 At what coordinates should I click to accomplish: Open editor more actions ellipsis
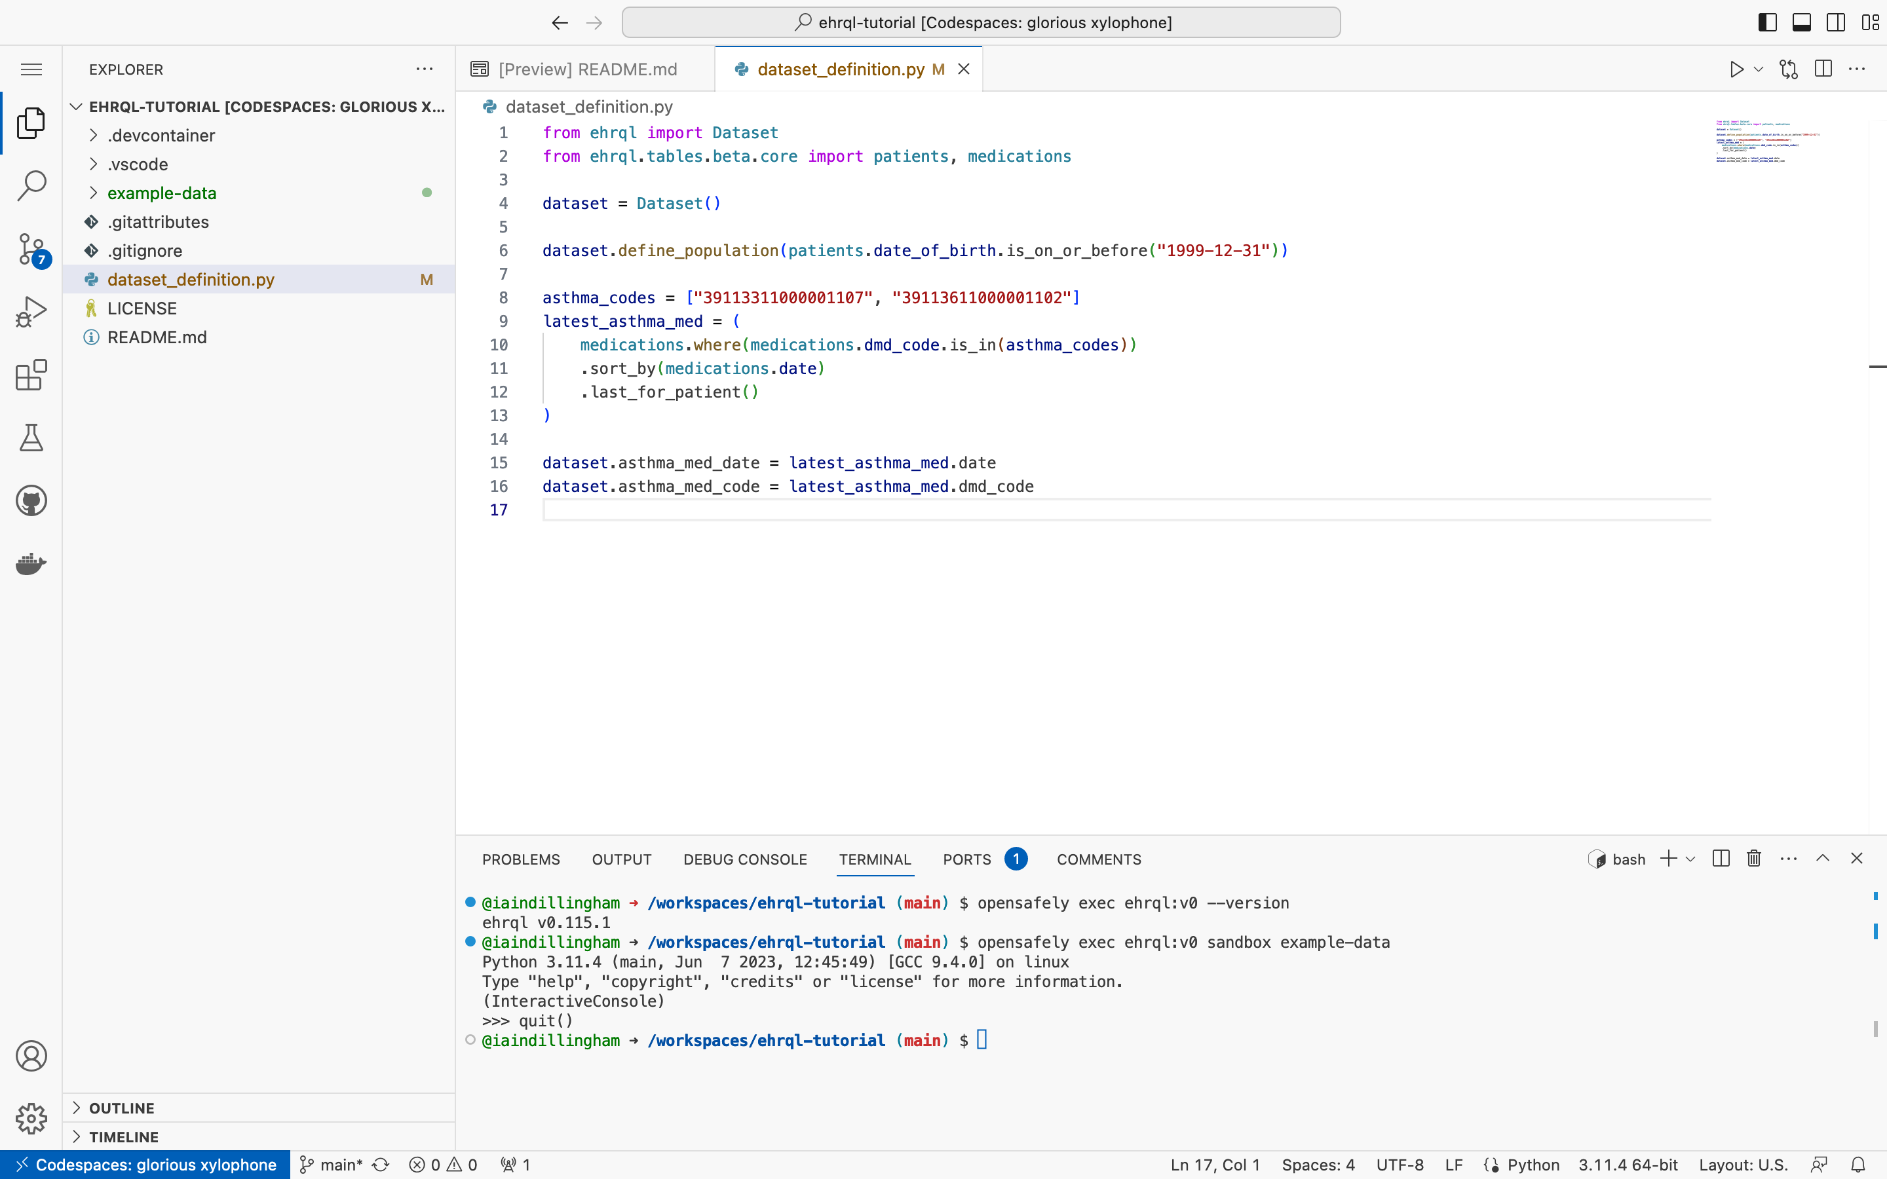(1858, 69)
